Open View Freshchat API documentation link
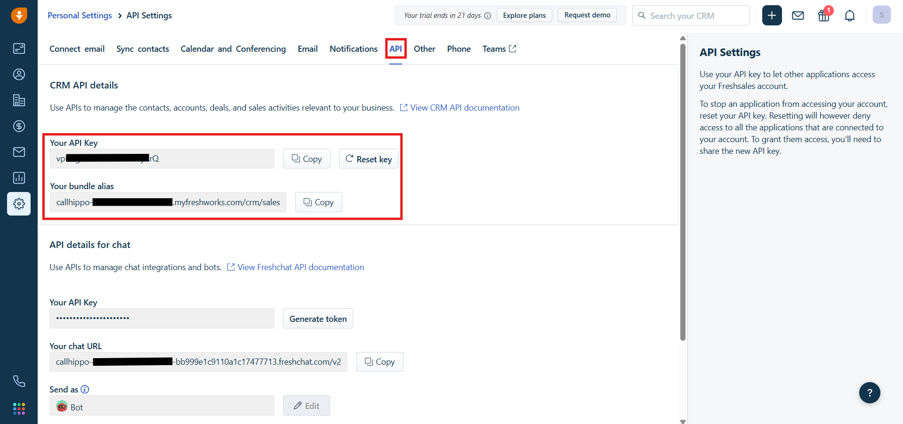 296,267
